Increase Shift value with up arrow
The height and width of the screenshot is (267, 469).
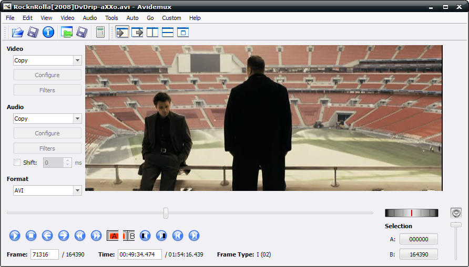tap(68, 160)
